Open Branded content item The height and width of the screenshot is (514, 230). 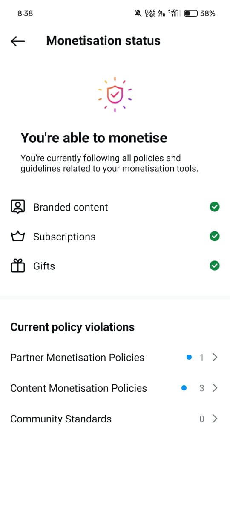click(x=115, y=207)
